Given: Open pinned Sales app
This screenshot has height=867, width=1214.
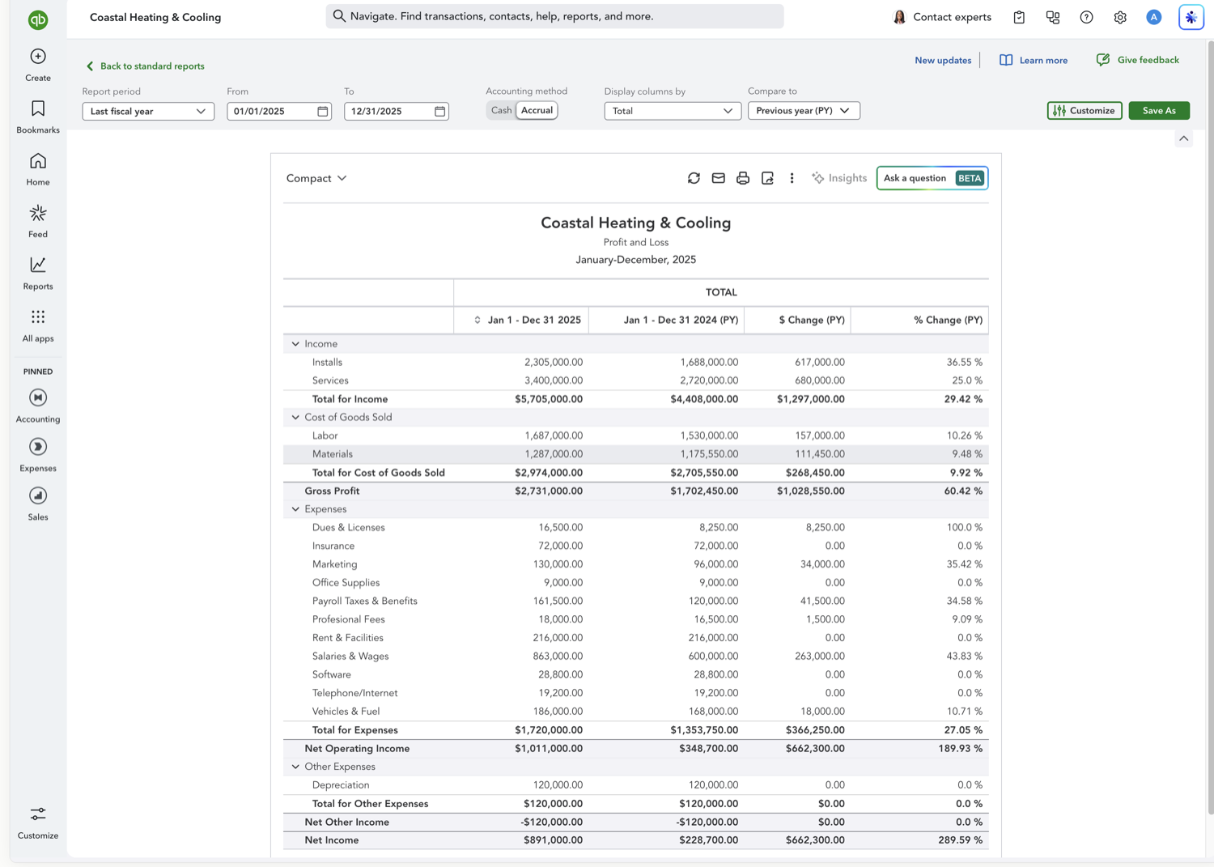Looking at the screenshot, I should pyautogui.click(x=38, y=504).
